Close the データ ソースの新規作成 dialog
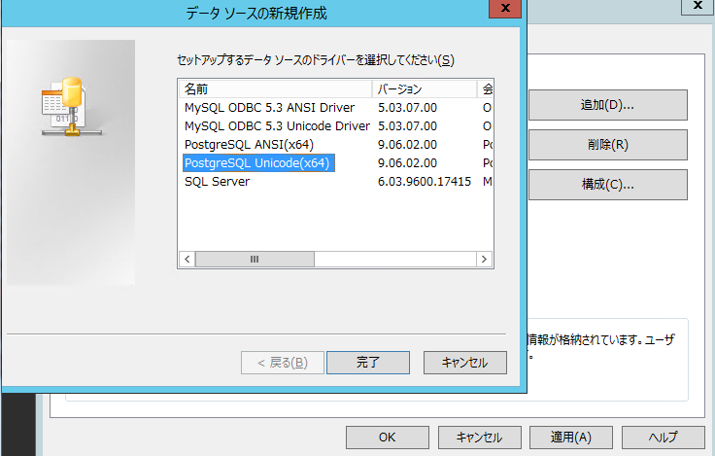715x456 pixels. point(505,8)
